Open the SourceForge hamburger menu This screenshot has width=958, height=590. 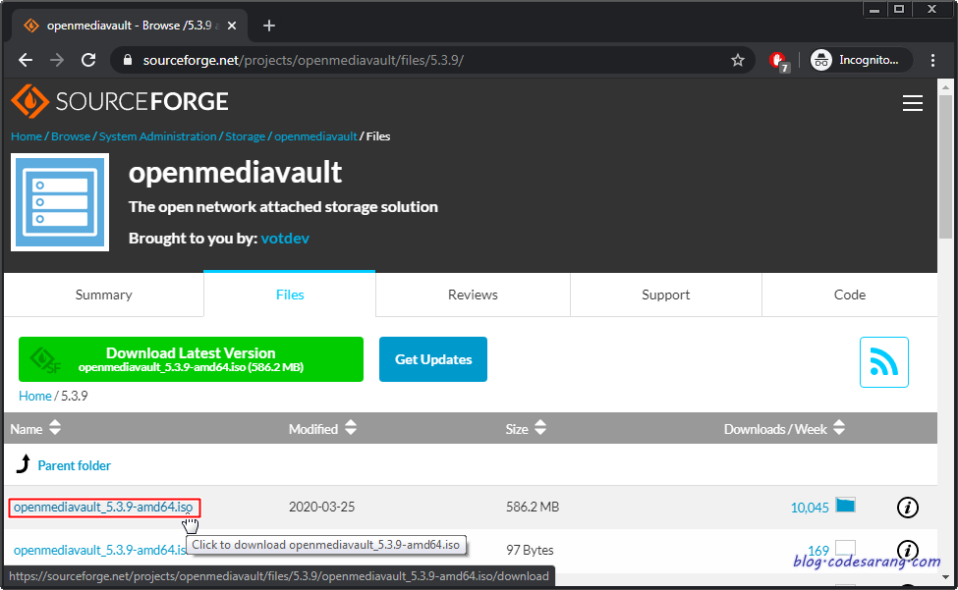point(912,103)
